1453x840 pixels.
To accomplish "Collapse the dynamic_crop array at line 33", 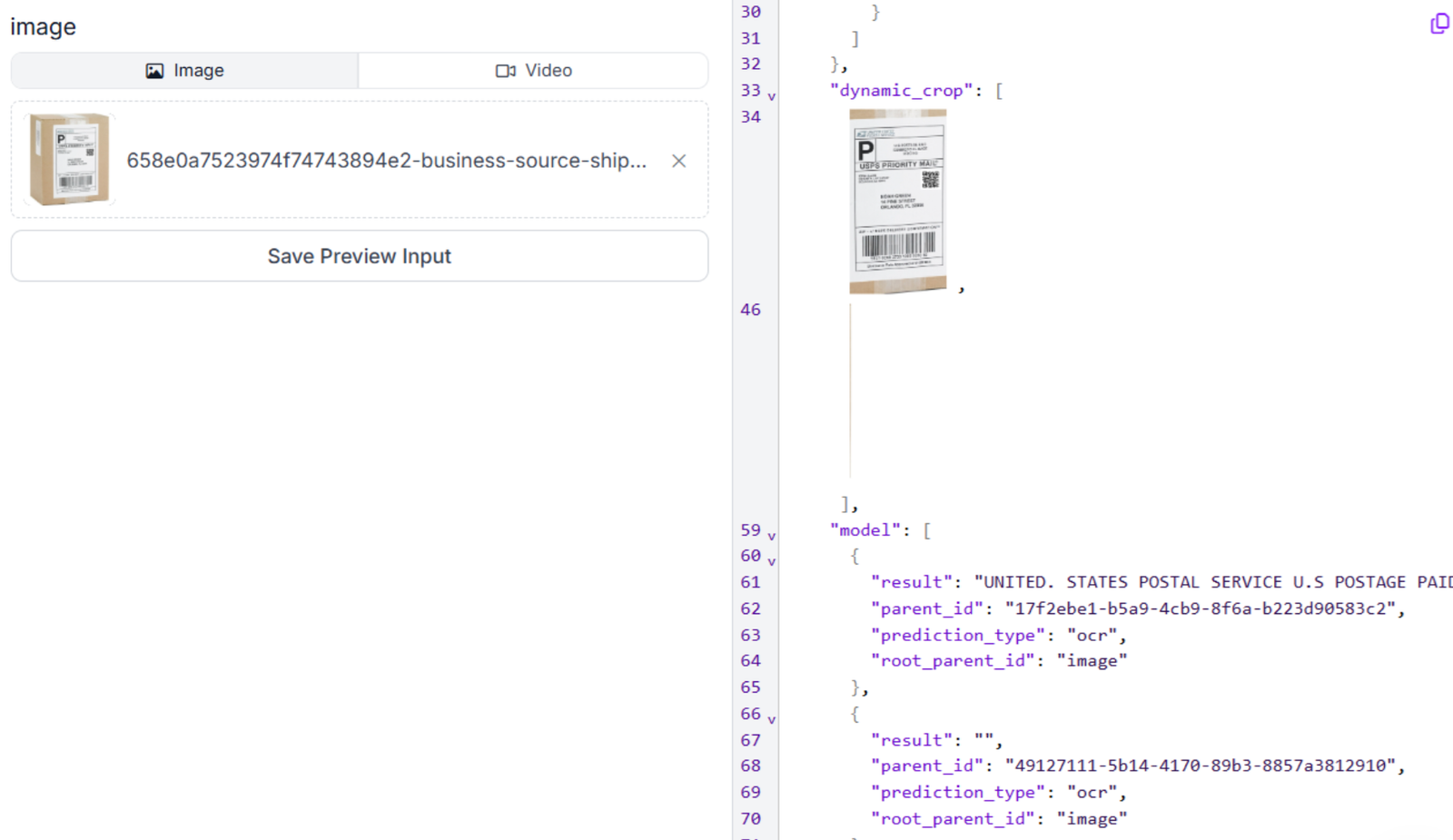I will pos(772,96).
